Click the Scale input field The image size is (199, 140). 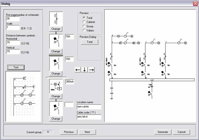tap(13, 28)
